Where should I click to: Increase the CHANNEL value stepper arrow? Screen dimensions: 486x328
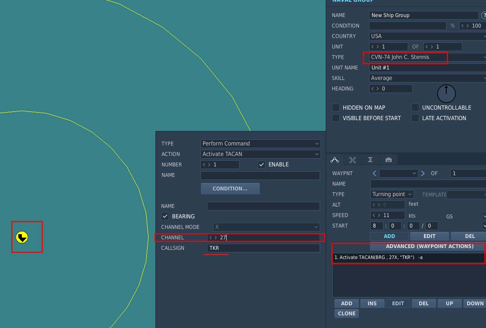point(216,238)
